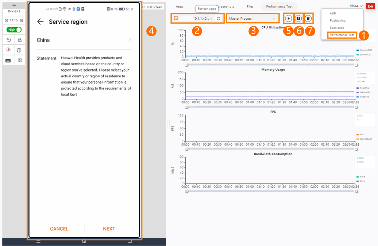Image resolution: width=378 pixels, height=246 pixels.
Task: Click the Bandwidth chart right zoom slider handle
Action: (356, 191)
